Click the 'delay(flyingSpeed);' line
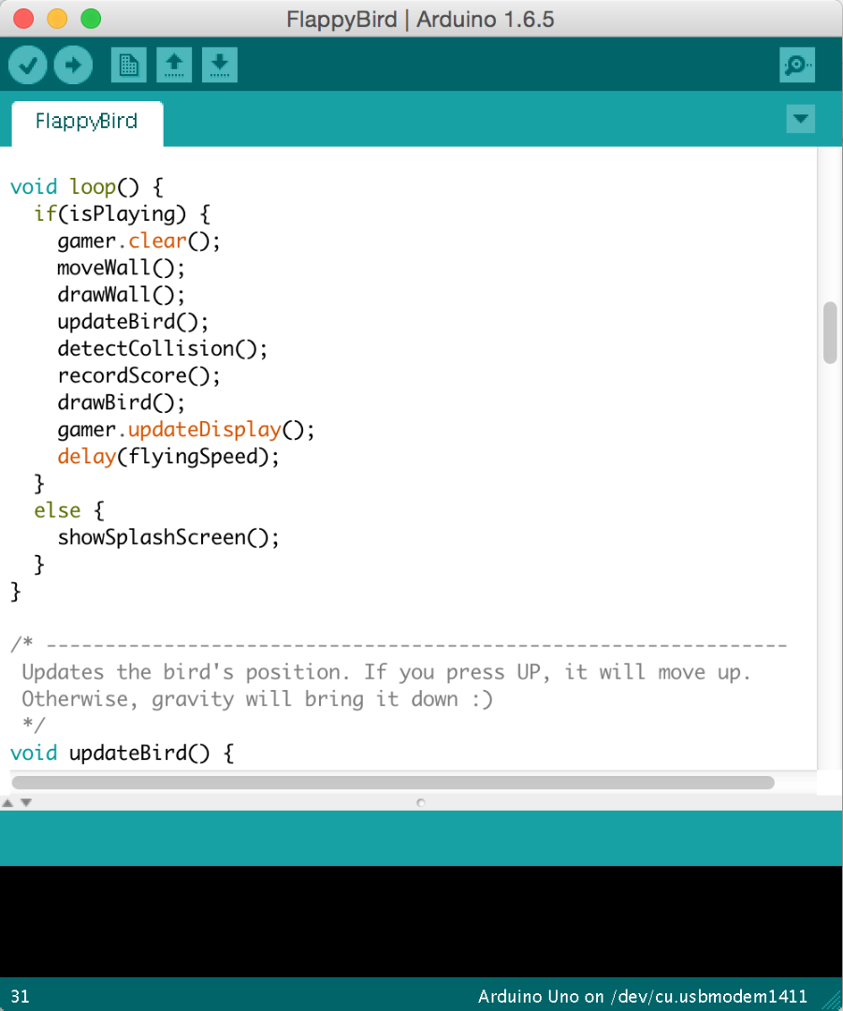 [168, 457]
